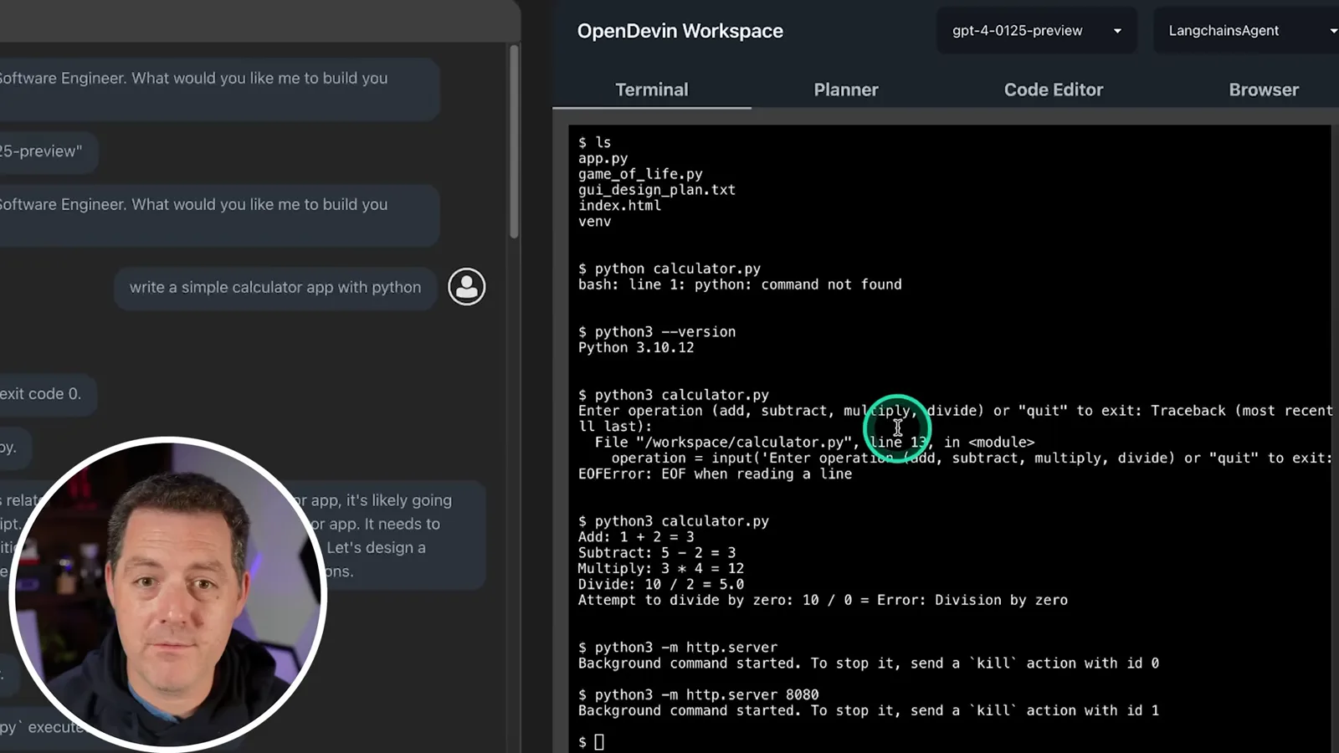Click the 'Divide: 10 / 2 = 5.0' line
1339x753 pixels.
[660, 585]
